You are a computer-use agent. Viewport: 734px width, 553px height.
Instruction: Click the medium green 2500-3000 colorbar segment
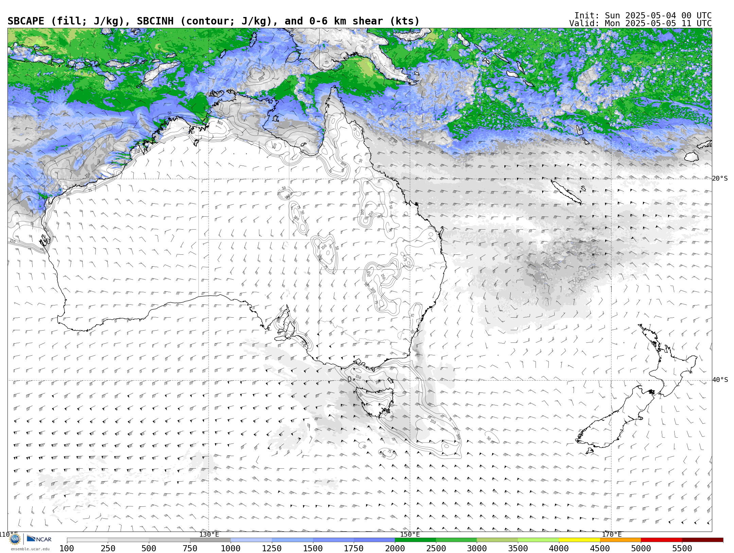tap(456, 540)
